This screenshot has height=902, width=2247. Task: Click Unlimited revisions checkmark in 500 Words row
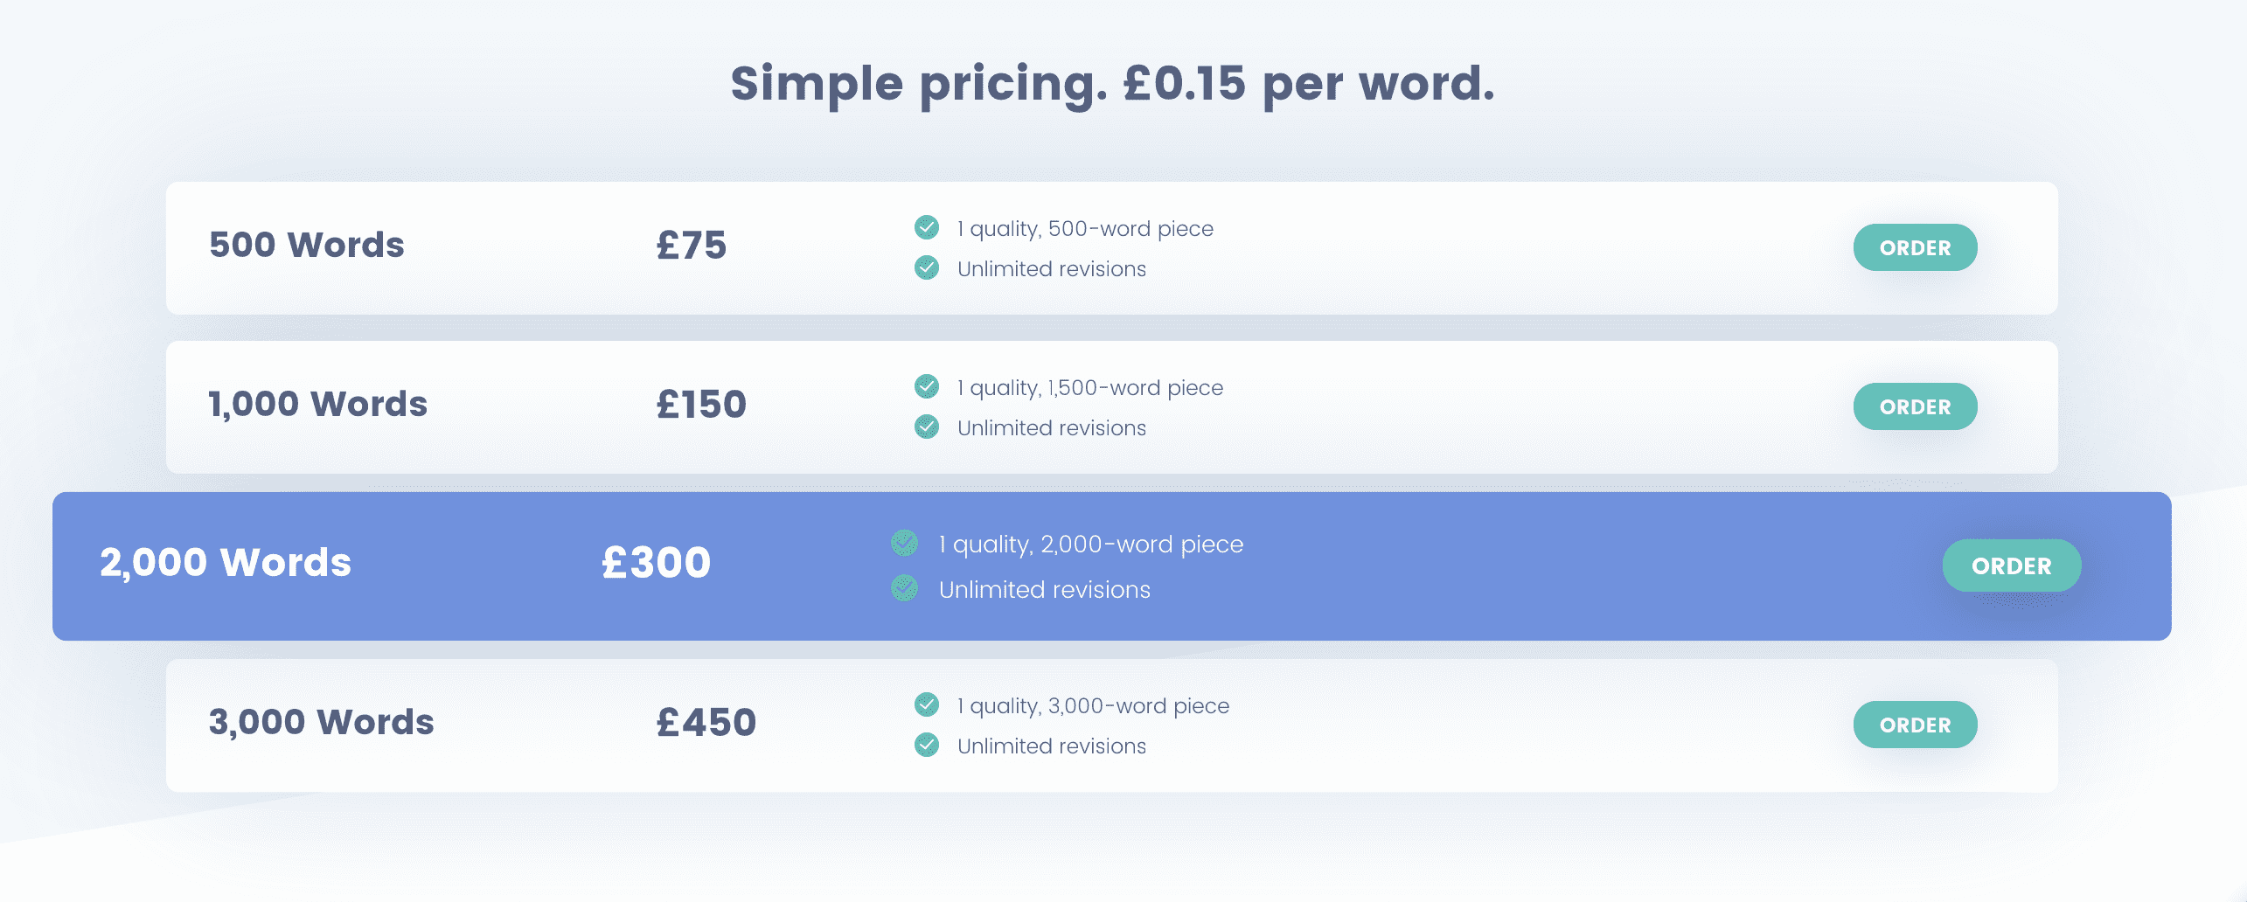tap(927, 267)
